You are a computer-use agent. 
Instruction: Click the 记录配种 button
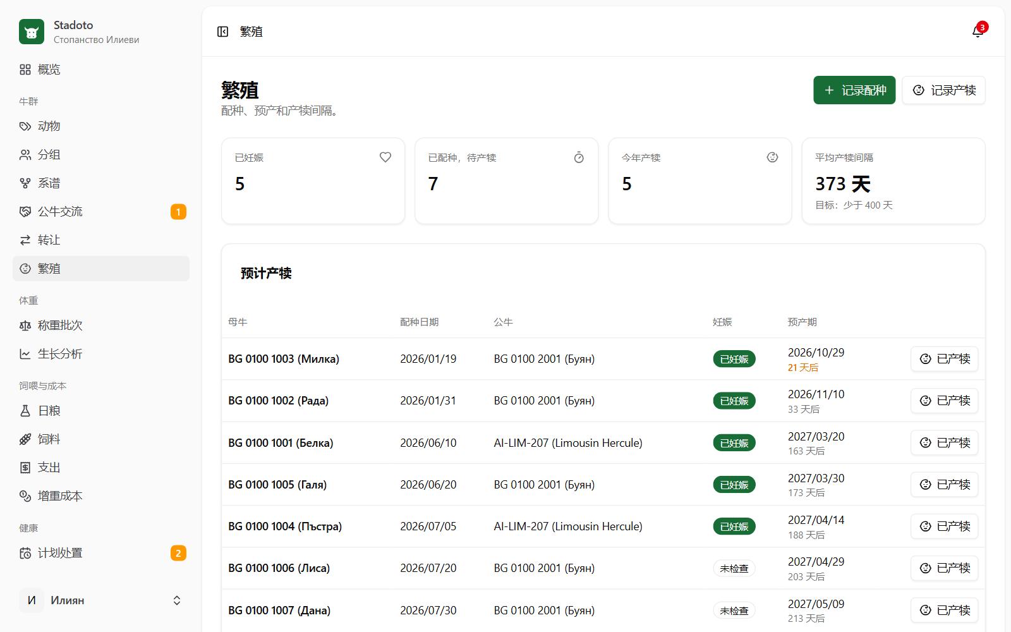coord(854,90)
